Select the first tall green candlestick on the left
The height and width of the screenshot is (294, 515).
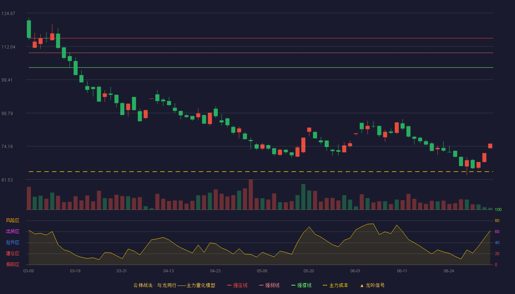(29, 29)
